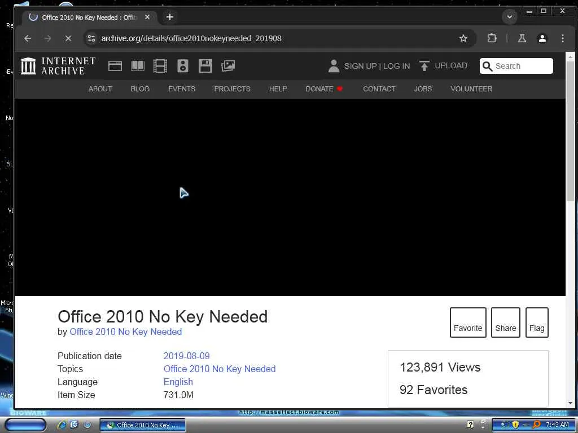The height and width of the screenshot is (433, 578).
Task: Click the address bar URL
Action: (191, 38)
